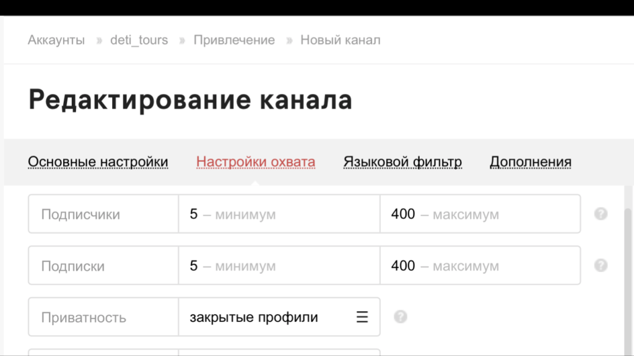Click help icon beside Приватность dropdown
Image resolution: width=634 pixels, height=356 pixels.
[401, 317]
